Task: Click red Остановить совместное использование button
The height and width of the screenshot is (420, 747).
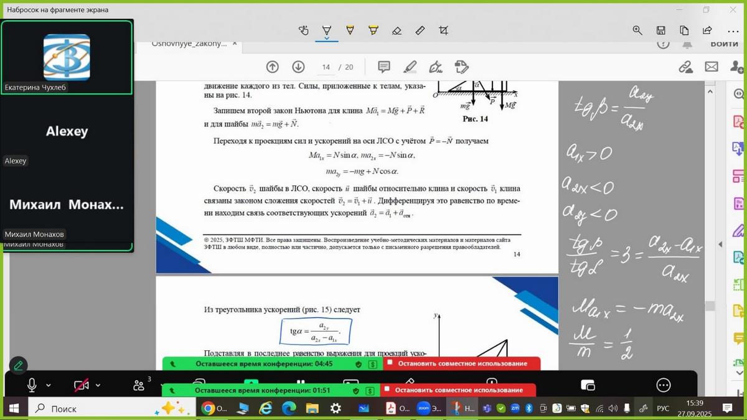Action: coord(461,363)
